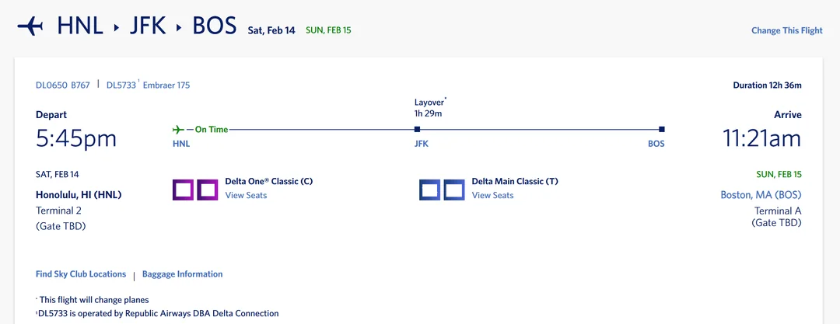Click the 5:45pm departure time
This screenshot has height=324, width=840.
(x=76, y=139)
